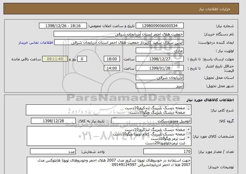246x174 pixels.
Task: Click the buyer notes text area
Action: coord(109,165)
